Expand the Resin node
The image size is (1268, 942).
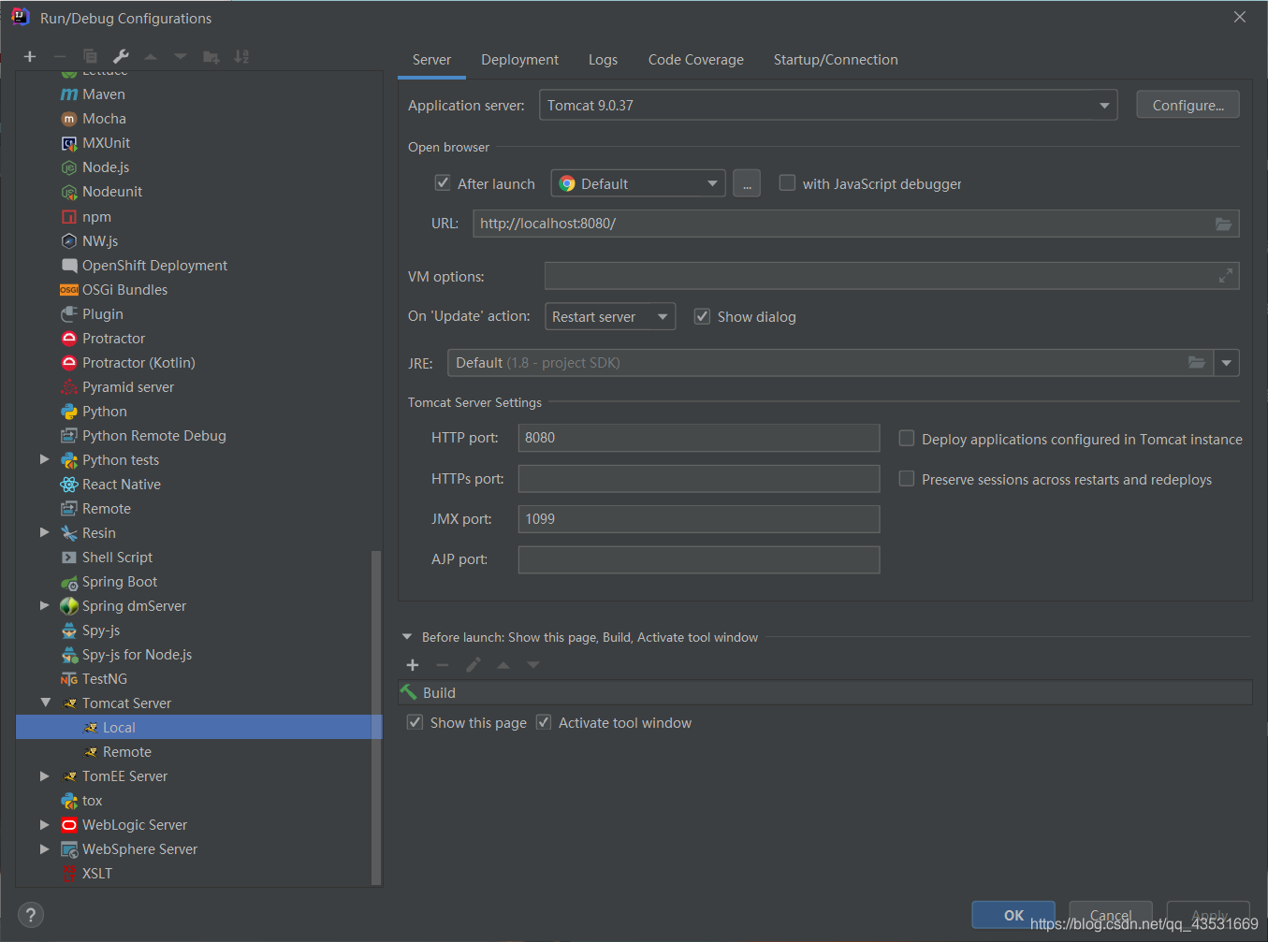(x=44, y=532)
